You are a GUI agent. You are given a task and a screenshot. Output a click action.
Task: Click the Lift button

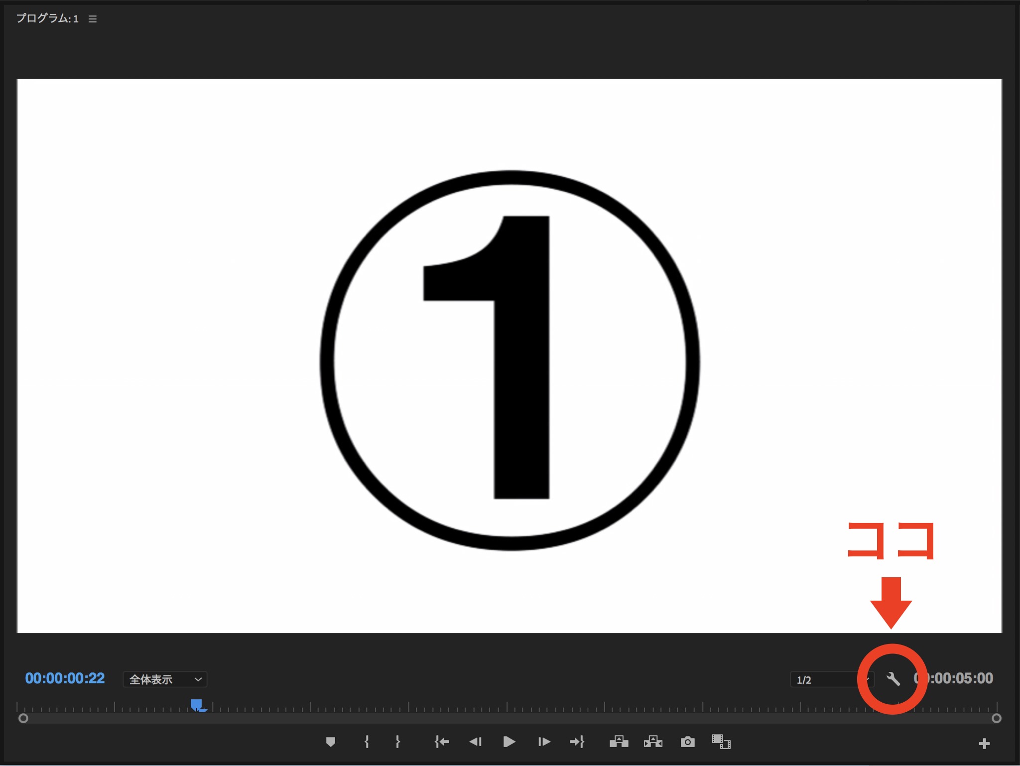[x=619, y=742]
